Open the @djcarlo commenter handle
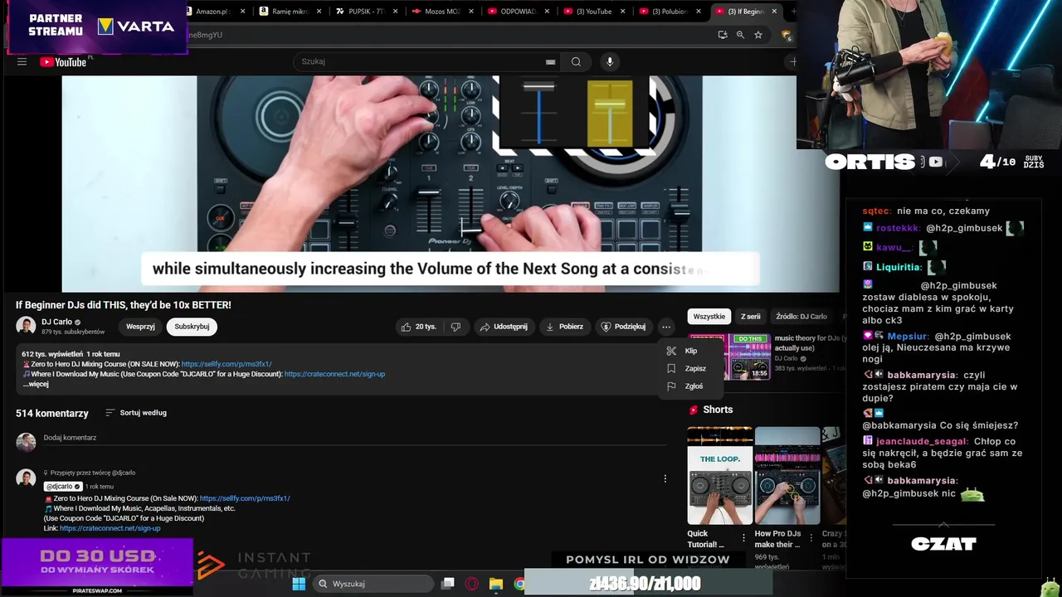Screen dimensions: 1062x597 pyautogui.click(x=62, y=487)
